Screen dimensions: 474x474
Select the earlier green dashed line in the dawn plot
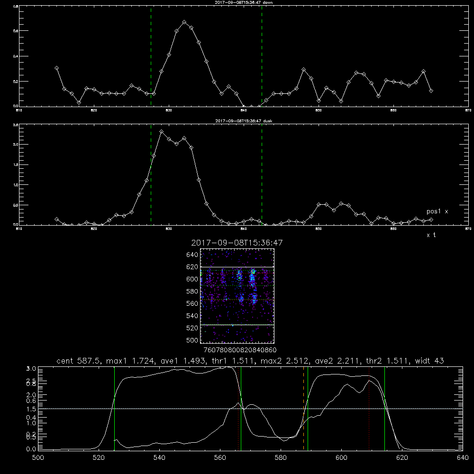[x=151, y=56]
